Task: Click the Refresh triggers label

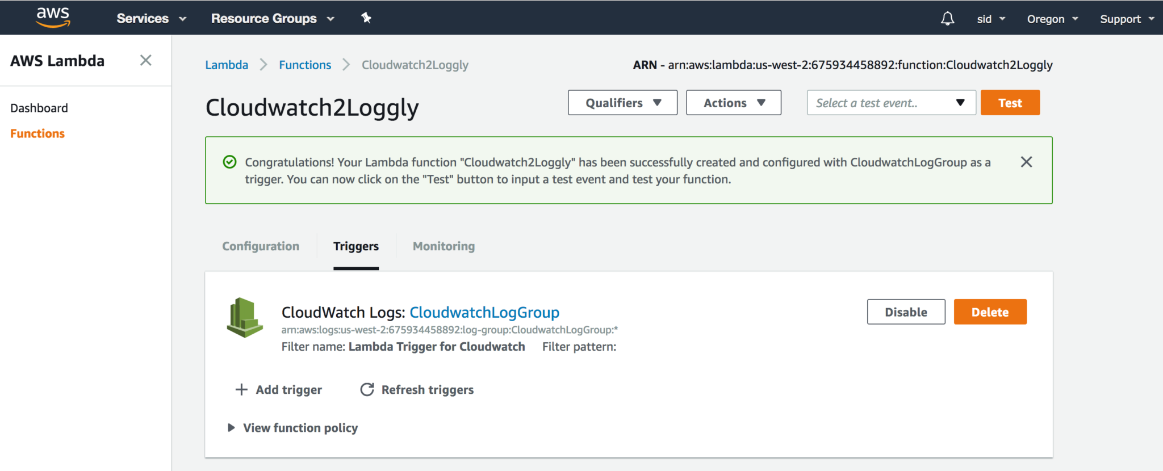Action: coord(428,390)
